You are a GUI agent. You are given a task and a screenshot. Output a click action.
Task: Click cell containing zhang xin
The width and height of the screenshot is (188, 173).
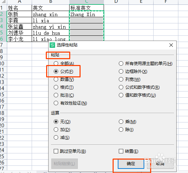click(51, 14)
